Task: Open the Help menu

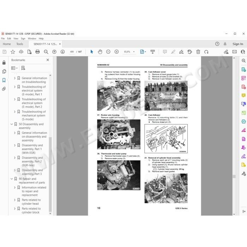Action: (x=41, y=38)
